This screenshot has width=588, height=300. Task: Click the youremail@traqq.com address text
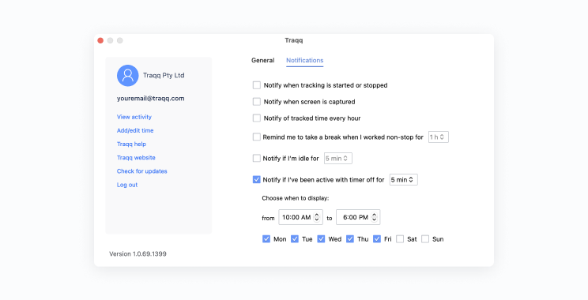(x=150, y=99)
